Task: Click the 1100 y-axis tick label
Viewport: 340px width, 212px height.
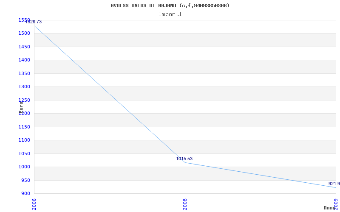Action: pyautogui.click(x=24, y=140)
